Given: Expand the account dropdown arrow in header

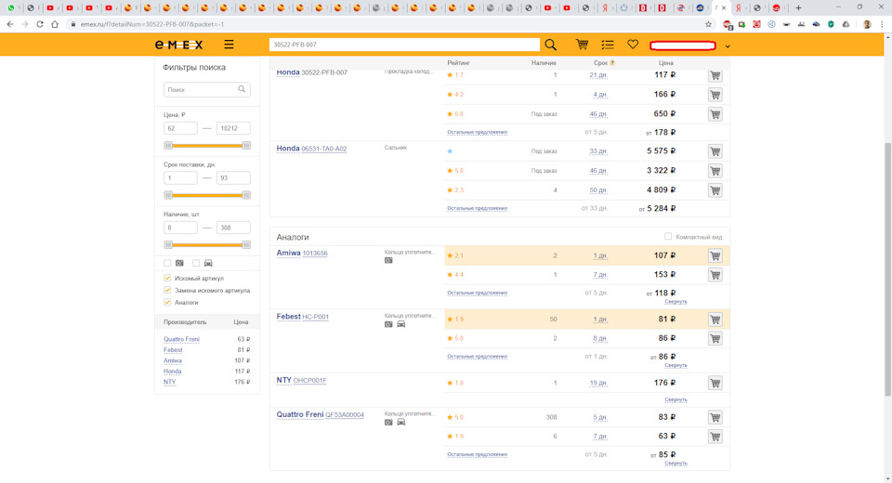Looking at the screenshot, I should 727,46.
